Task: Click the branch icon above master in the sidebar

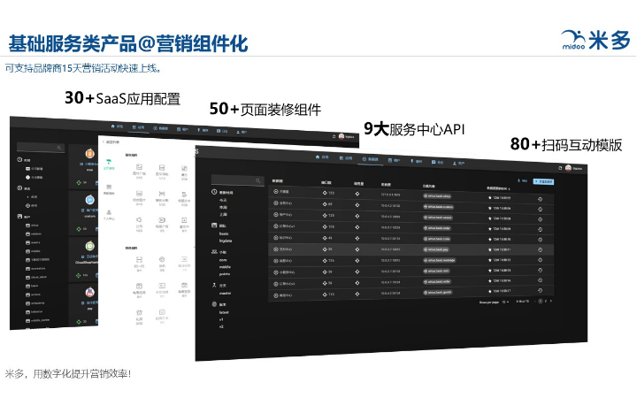Action: coord(214,285)
